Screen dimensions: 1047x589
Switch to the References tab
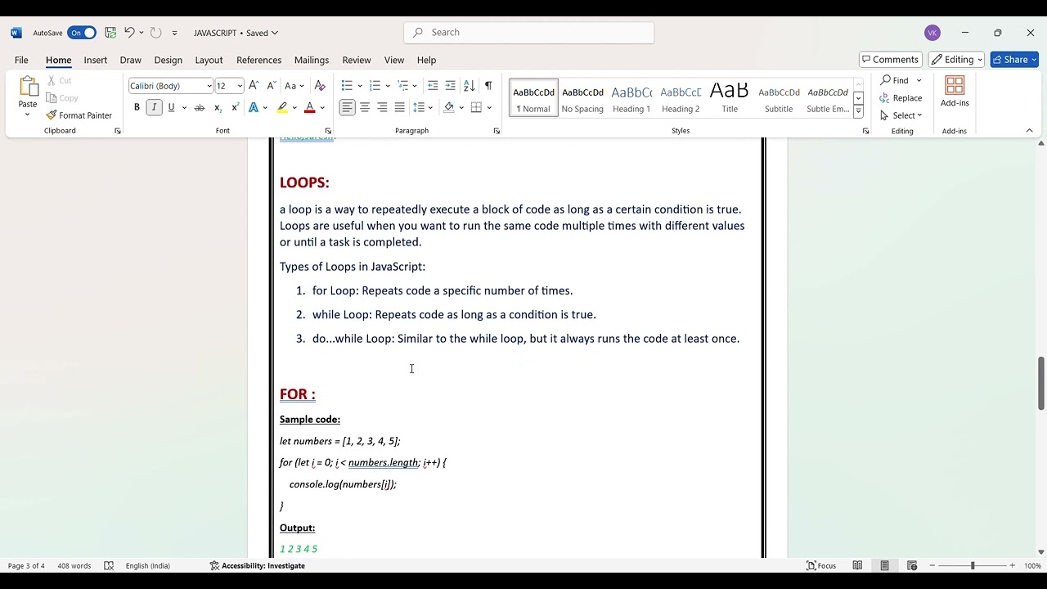(x=258, y=60)
